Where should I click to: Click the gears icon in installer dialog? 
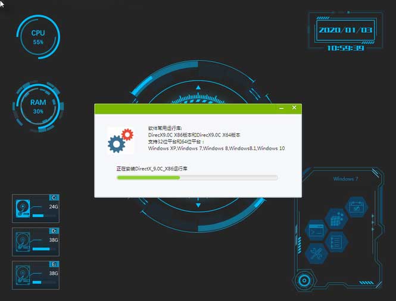120,141
